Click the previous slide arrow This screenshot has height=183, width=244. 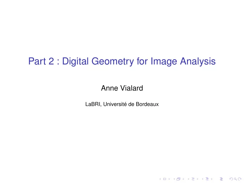pos(160,179)
